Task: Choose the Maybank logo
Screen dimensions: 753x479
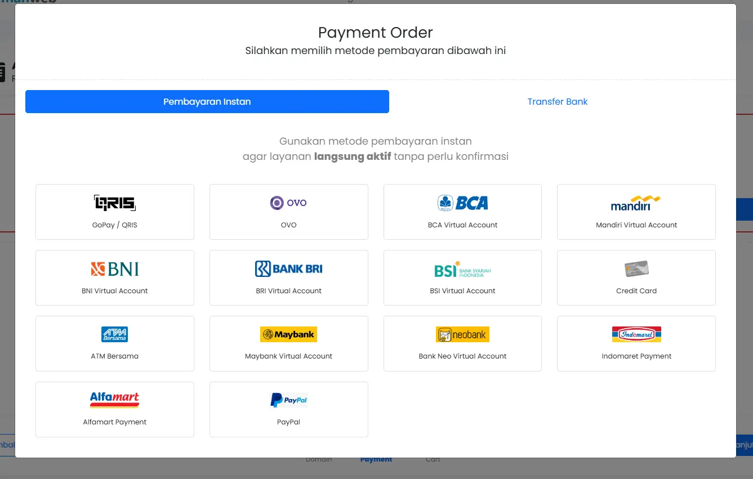Action: coord(288,334)
